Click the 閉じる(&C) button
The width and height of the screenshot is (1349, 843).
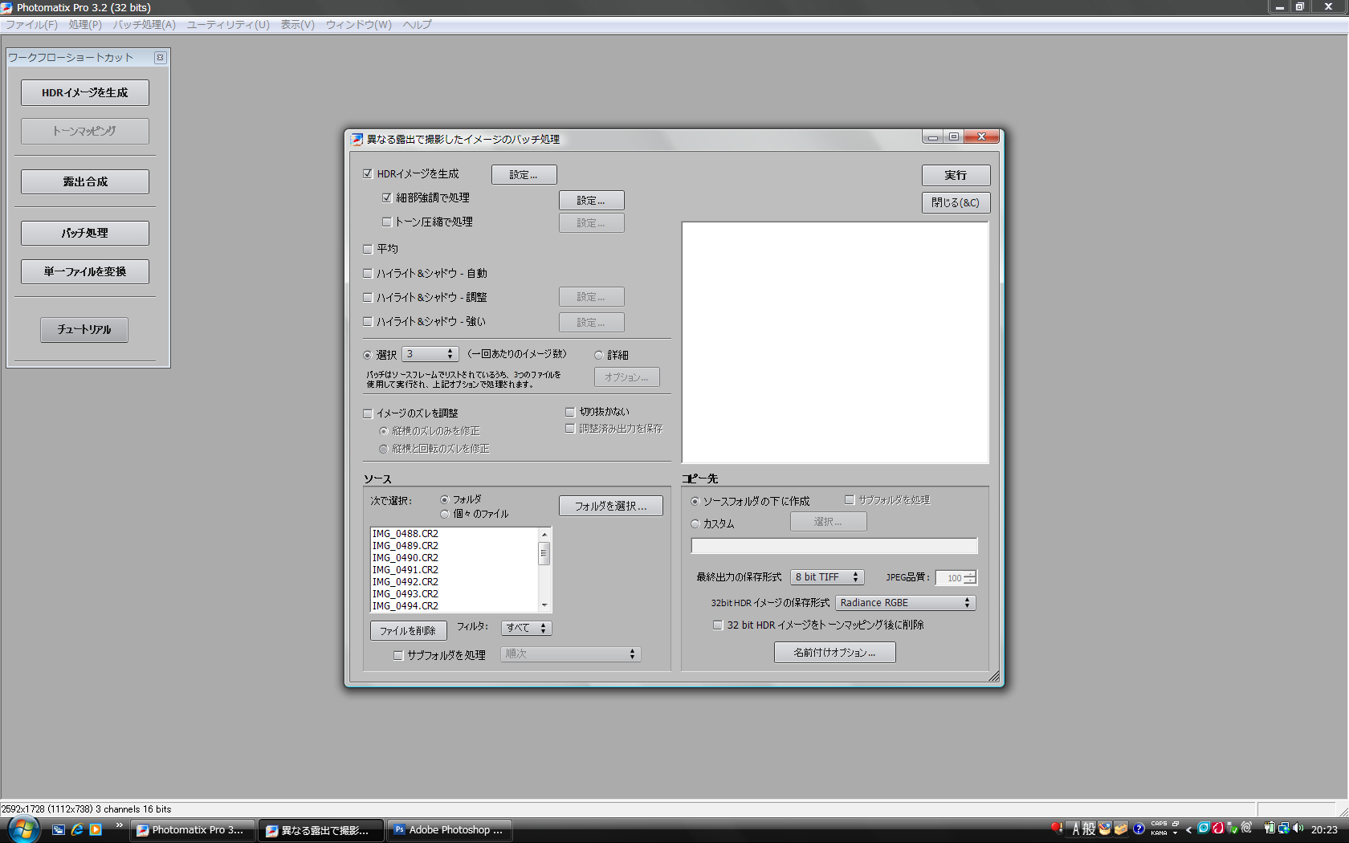pyautogui.click(x=956, y=202)
